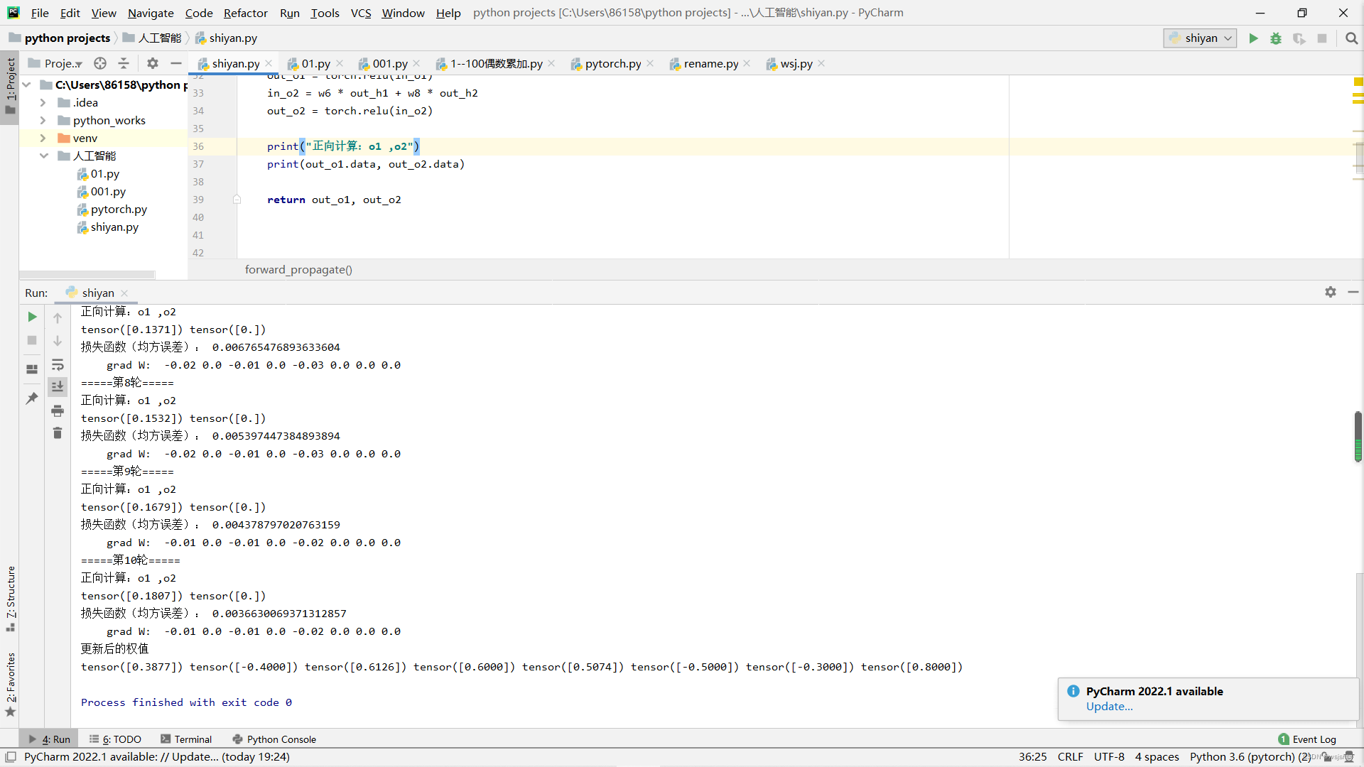Switch to pytorch.py editor tab
Viewport: 1364px width, 767px height.
612,64
